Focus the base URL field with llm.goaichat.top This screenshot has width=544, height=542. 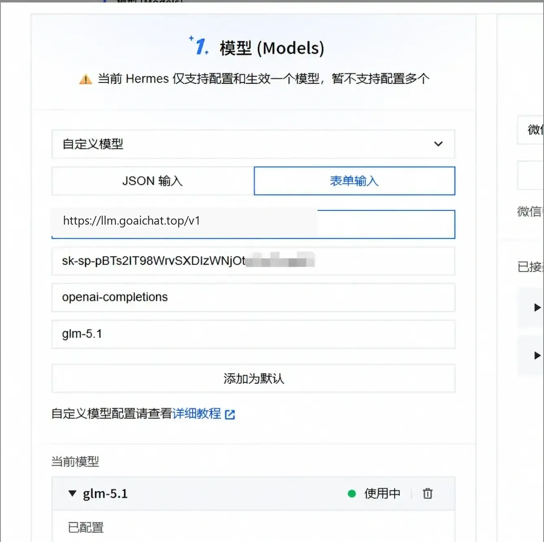(x=253, y=224)
